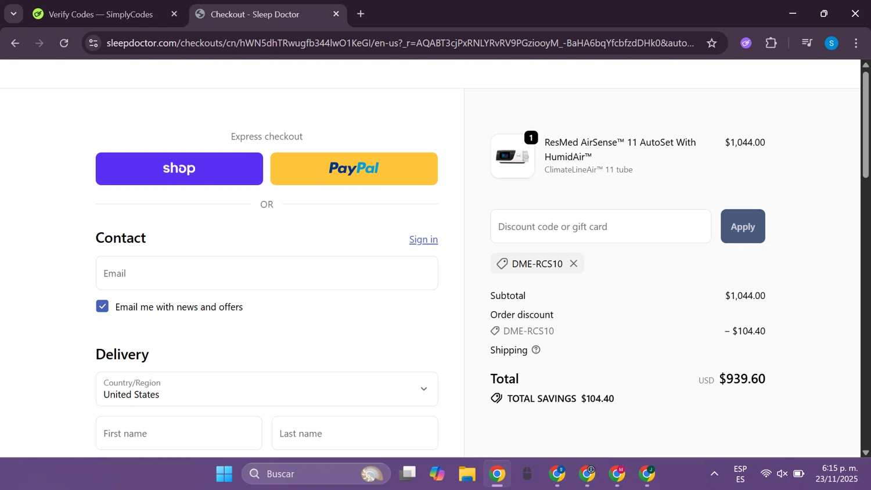This screenshot has width=871, height=490.
Task: View site information icon in address bar
Action: click(93, 43)
